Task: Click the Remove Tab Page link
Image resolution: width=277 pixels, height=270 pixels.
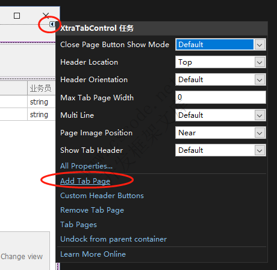Action: pyautogui.click(x=92, y=210)
